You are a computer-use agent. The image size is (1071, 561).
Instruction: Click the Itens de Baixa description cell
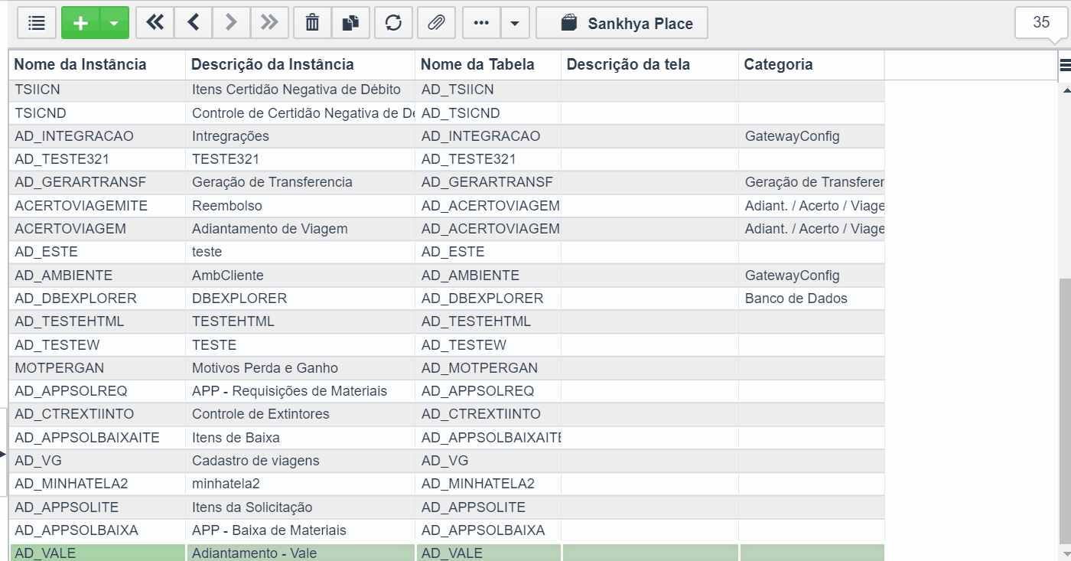301,438
